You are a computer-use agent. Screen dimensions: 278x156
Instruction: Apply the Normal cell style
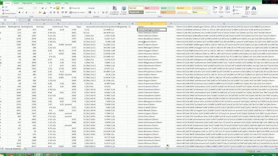(136, 8)
